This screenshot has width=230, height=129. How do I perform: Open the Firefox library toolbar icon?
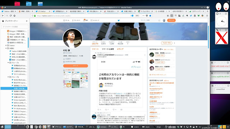(x=168, y=16)
